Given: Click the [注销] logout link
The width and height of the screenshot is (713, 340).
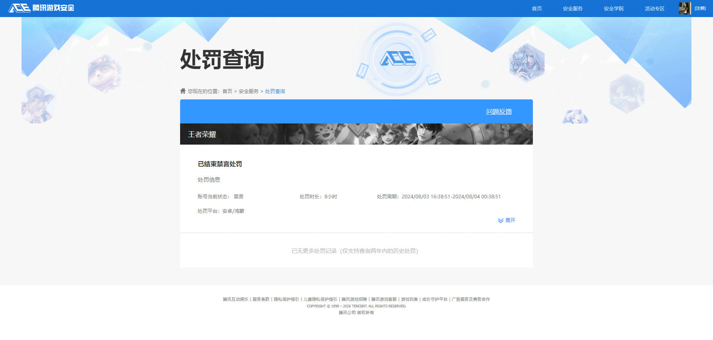Looking at the screenshot, I should (700, 8).
